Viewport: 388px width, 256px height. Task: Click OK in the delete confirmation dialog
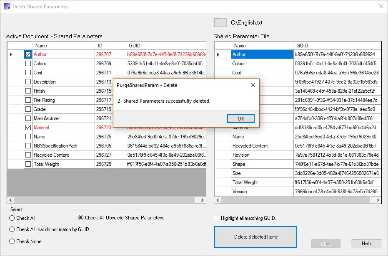(240, 118)
